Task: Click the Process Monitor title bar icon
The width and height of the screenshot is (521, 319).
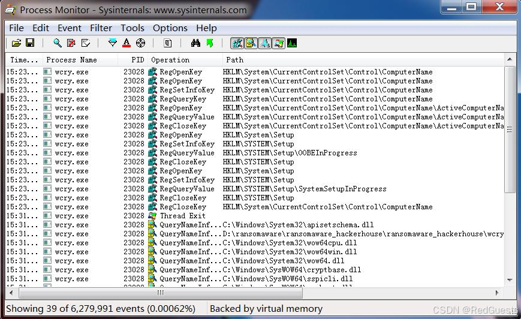Action: pos(10,10)
